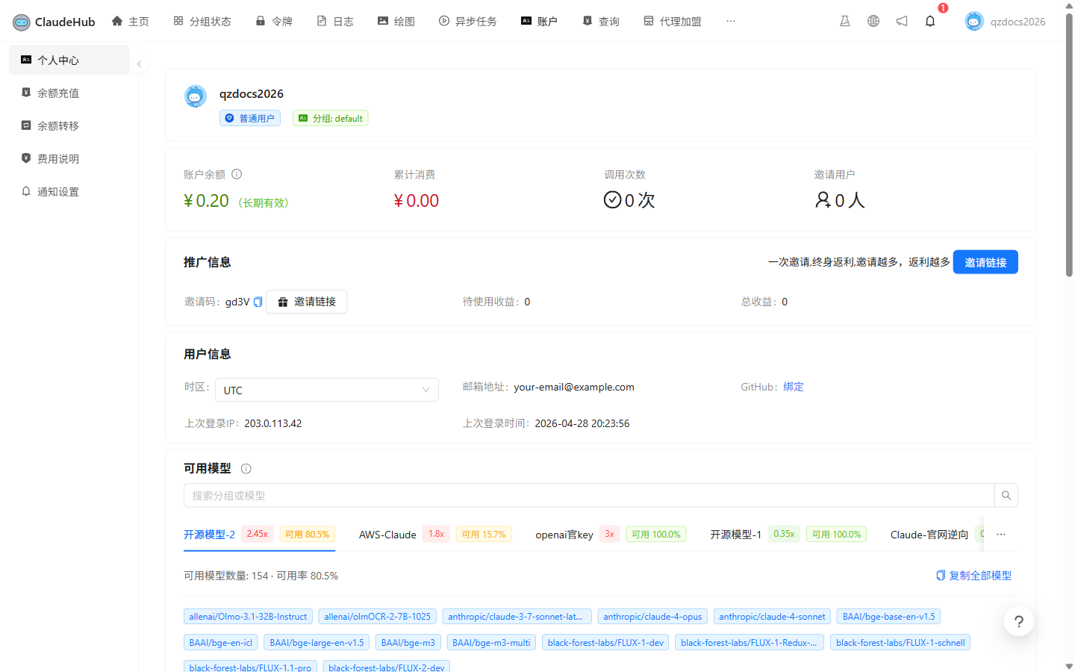Click the anthropic/claude-4-sonnet model tag
This screenshot has width=1075, height=672.
point(772,617)
